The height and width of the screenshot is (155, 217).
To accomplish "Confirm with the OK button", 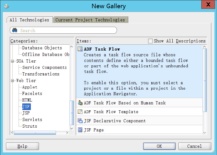I will (x=159, y=146).
